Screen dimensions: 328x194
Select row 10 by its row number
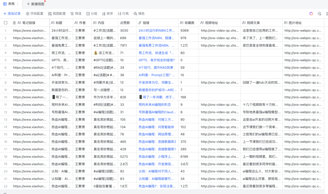tap(5, 97)
